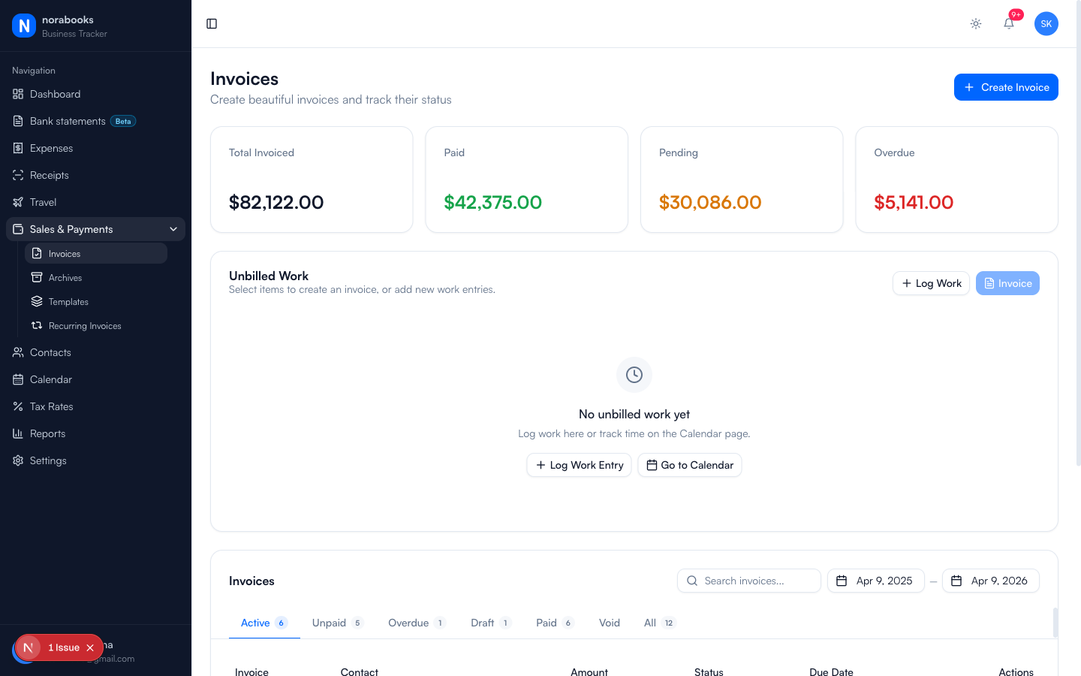Collapse the Sales & Payments section
Image resolution: width=1081 pixels, height=676 pixels.
[x=173, y=228]
